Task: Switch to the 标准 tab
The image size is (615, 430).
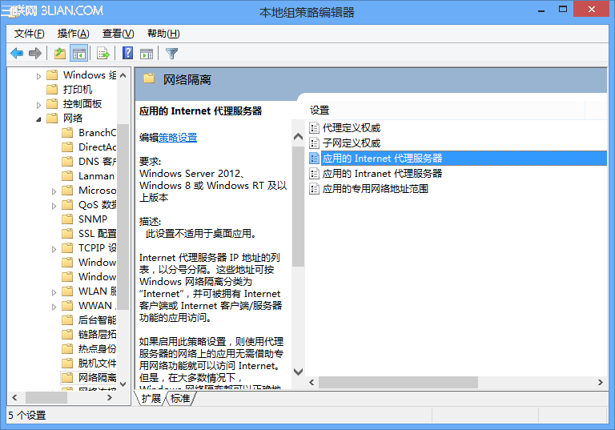Action: tap(180, 398)
